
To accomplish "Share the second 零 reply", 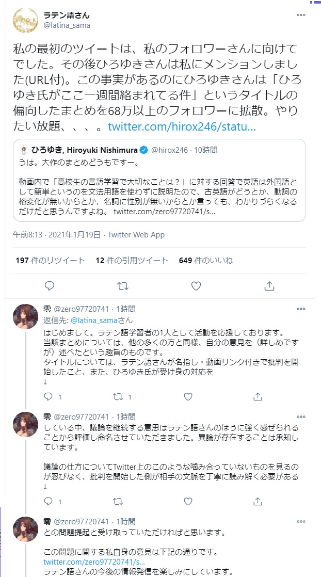I will pyautogui.click(x=256, y=501).
